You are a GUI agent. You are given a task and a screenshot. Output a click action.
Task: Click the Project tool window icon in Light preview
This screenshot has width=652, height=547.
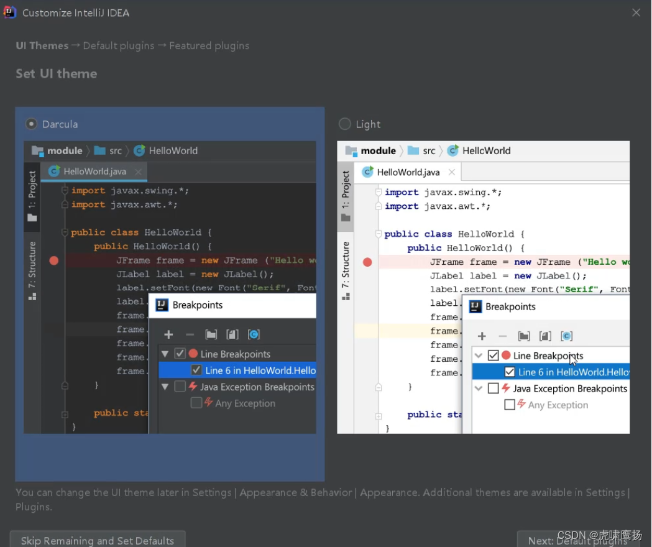pyautogui.click(x=346, y=218)
